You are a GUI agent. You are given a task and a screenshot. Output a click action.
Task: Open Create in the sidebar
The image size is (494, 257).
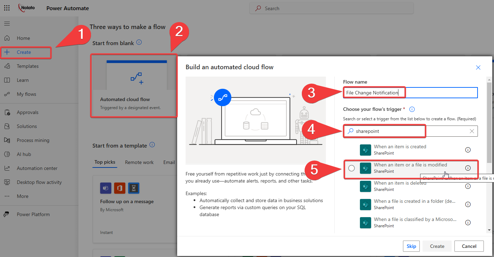click(24, 52)
